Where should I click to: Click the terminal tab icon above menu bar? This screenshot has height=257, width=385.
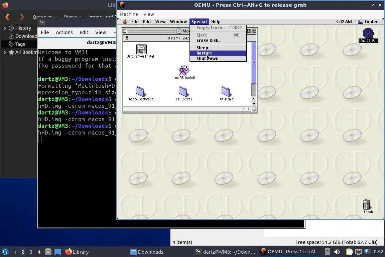(41, 22)
